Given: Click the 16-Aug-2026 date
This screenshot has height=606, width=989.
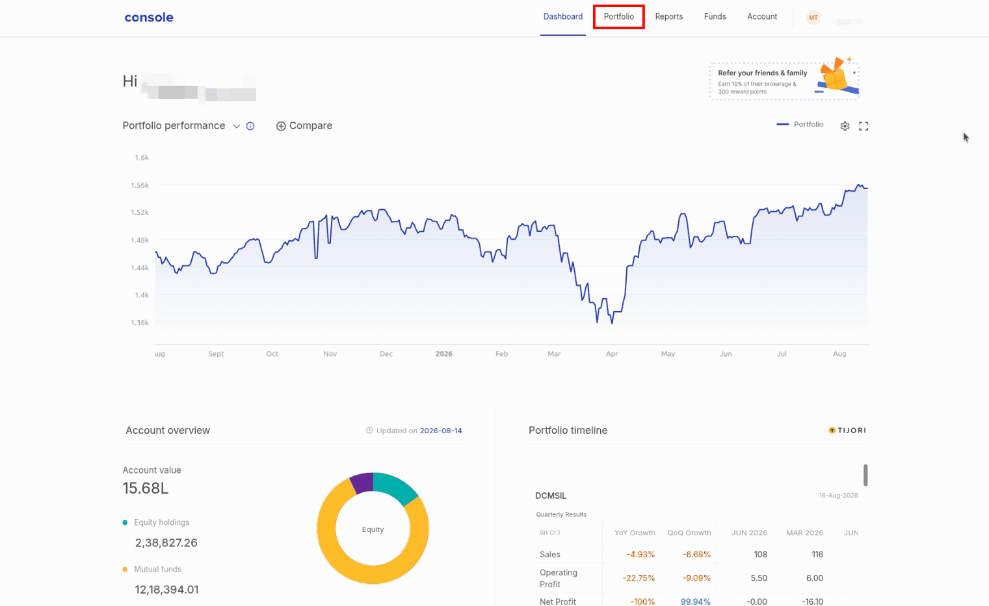Looking at the screenshot, I should click(839, 496).
